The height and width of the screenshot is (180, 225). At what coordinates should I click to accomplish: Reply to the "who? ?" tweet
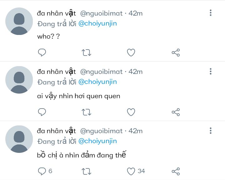coord(42,53)
